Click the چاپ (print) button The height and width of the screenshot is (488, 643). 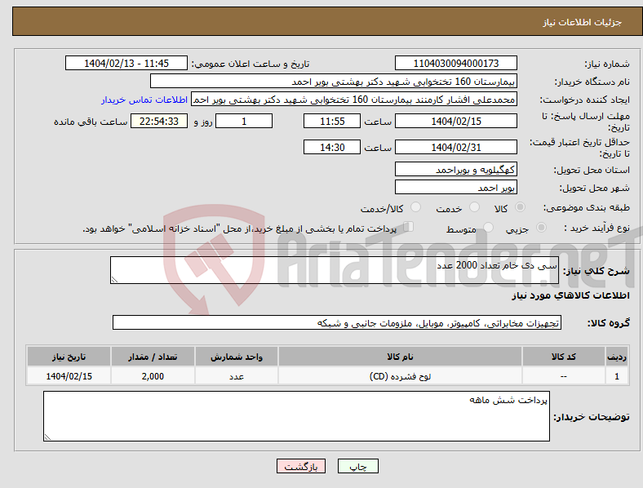[358, 466]
